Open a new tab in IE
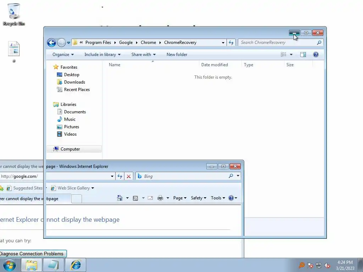Screen dimensions: 363x272 tap(77, 199)
